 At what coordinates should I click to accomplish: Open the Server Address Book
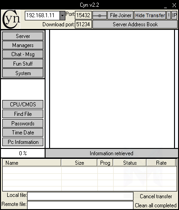point(135,24)
